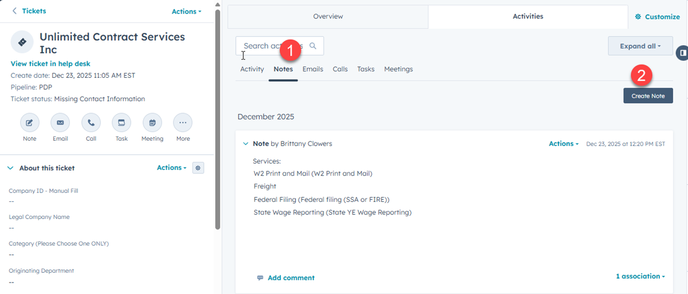Open the Expand all dropdown
688x294 pixels.
coord(640,46)
